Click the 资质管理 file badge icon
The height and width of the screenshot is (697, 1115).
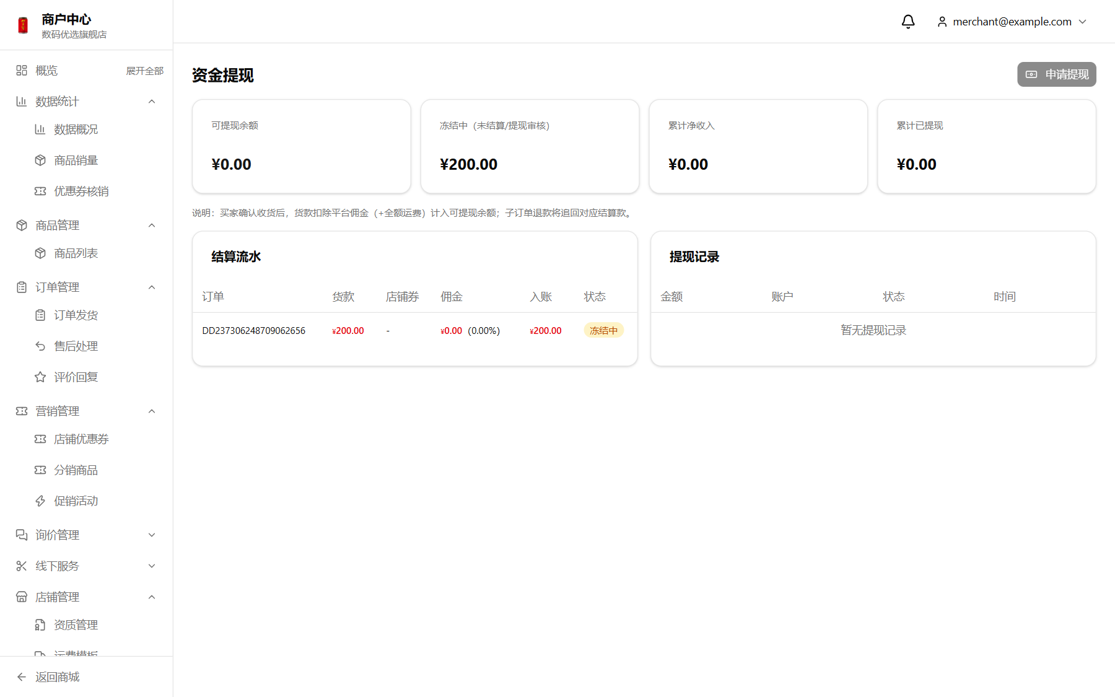pyautogui.click(x=40, y=625)
